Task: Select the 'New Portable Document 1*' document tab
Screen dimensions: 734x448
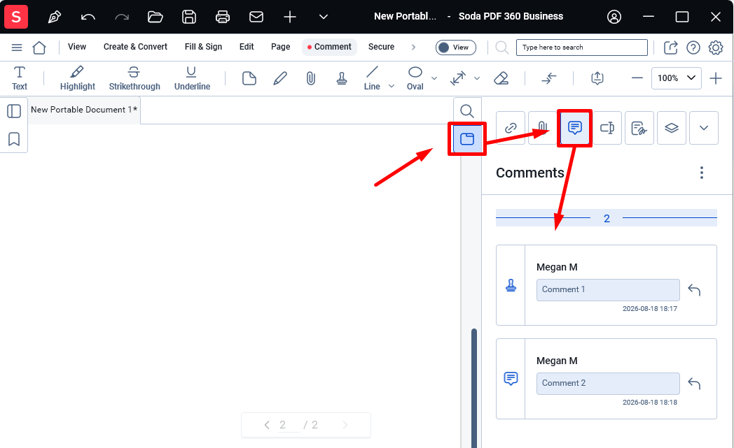Action: click(84, 110)
